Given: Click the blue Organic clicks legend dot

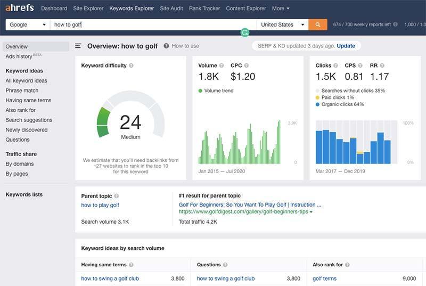Looking at the screenshot, I should coord(317,104).
